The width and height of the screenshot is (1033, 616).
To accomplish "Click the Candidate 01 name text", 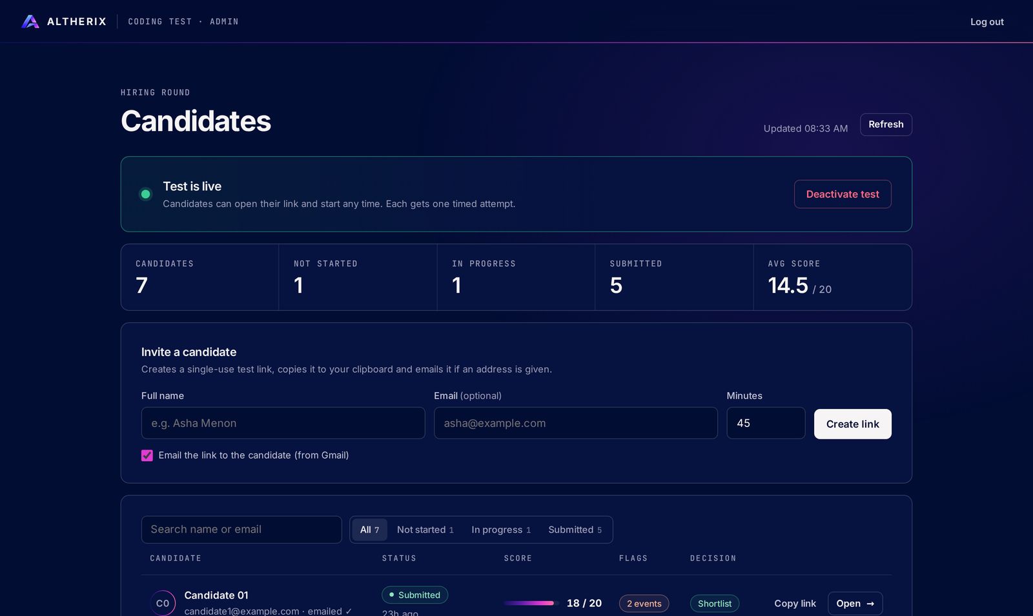I will click(x=216, y=595).
